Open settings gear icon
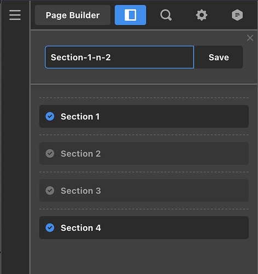This screenshot has height=274, width=258. [202, 15]
